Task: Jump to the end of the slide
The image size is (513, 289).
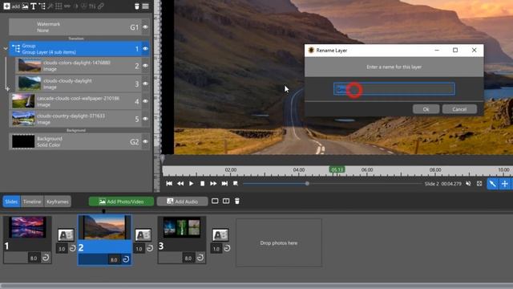Action: 224,184
